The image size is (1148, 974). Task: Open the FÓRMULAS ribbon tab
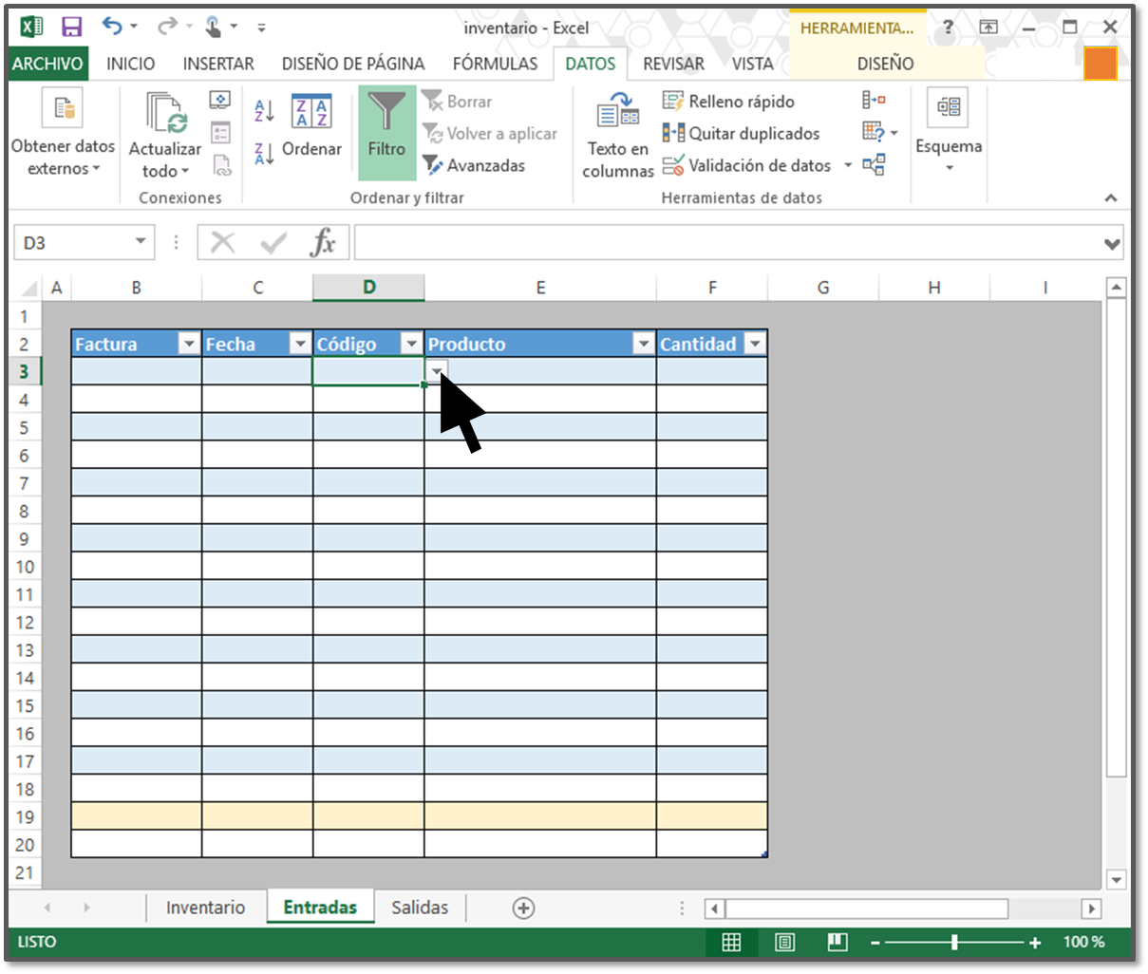click(495, 64)
